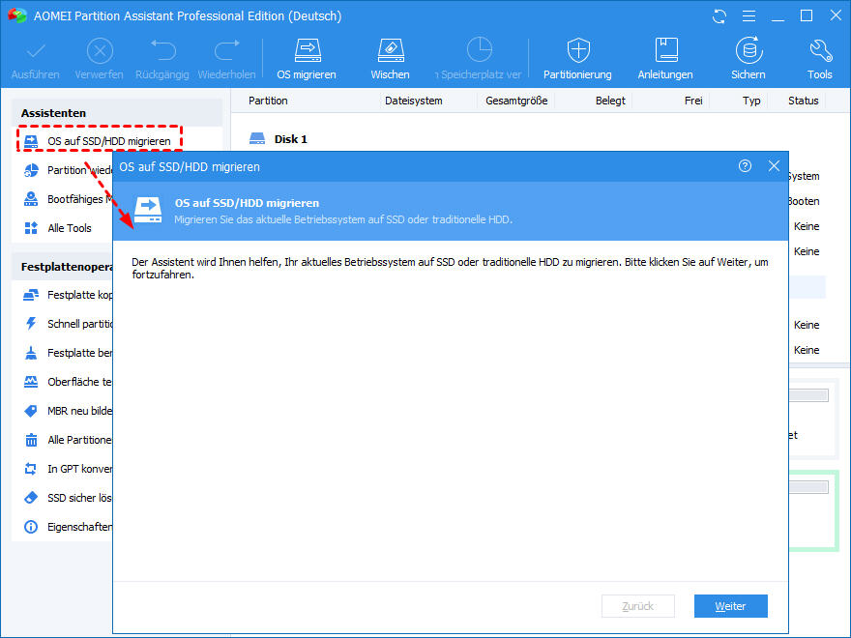Select the MBR neu bilden option
The height and width of the screenshot is (638, 851).
coord(68,411)
